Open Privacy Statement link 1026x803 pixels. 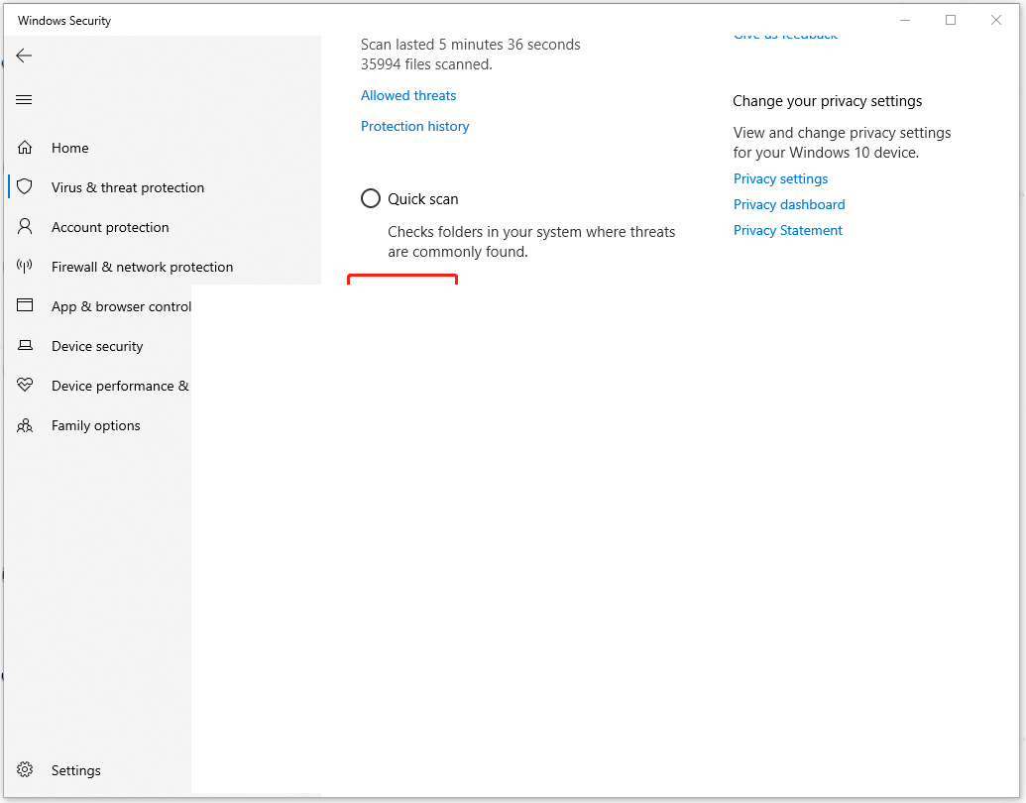tap(788, 230)
